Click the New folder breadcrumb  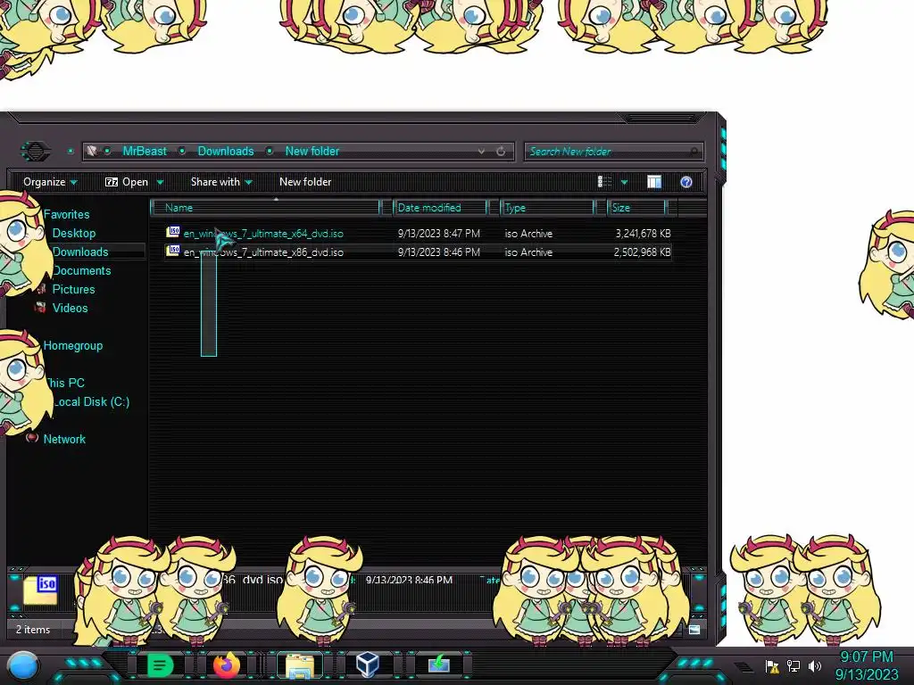pyautogui.click(x=312, y=152)
